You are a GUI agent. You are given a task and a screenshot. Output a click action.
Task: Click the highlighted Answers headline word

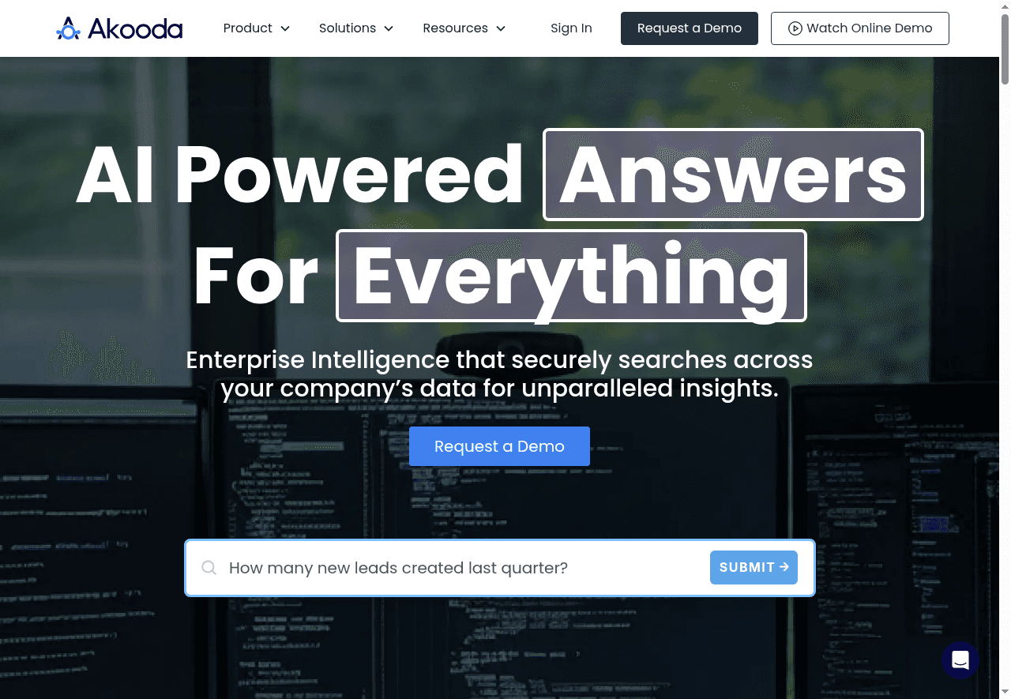point(733,175)
